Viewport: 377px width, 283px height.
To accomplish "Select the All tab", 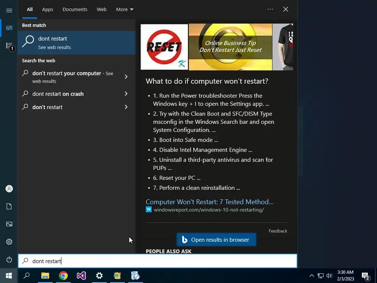I will point(30,9).
